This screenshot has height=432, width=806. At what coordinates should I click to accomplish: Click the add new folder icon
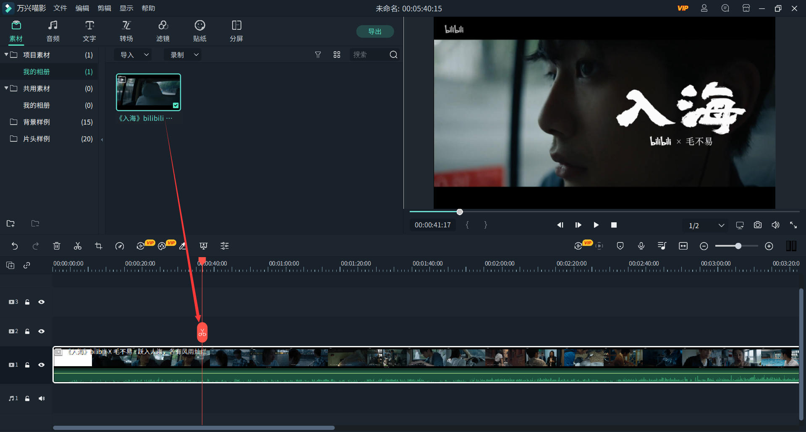(x=10, y=224)
